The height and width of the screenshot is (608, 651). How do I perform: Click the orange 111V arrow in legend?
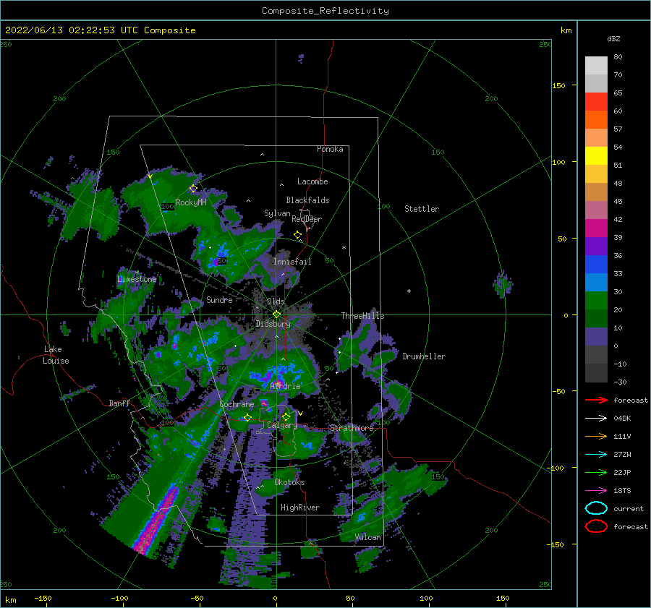596,436
